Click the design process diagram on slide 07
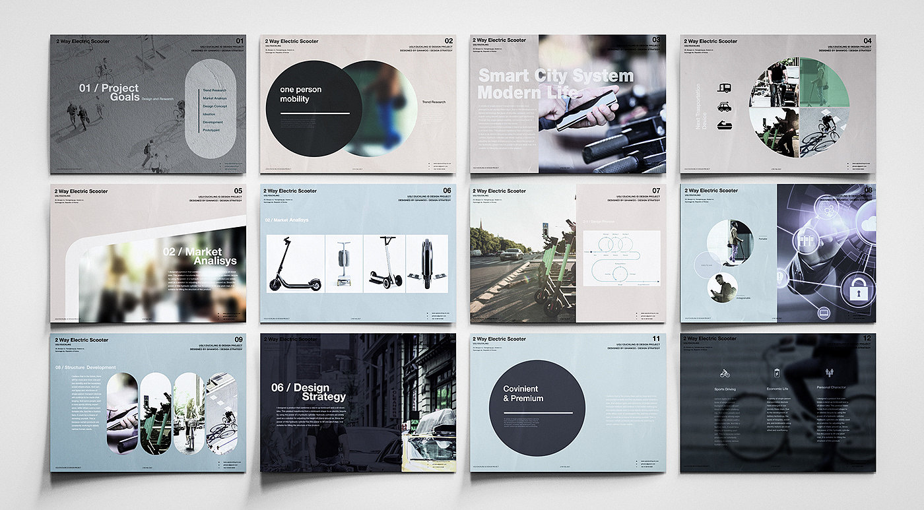 tap(621, 258)
